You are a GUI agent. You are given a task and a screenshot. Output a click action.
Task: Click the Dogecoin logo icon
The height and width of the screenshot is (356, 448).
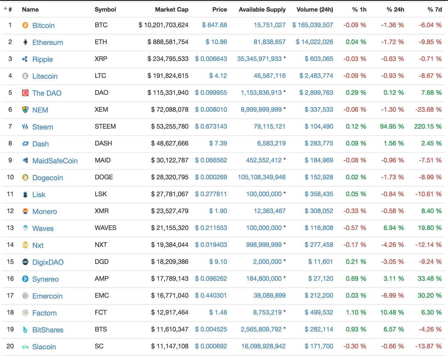pos(25,177)
